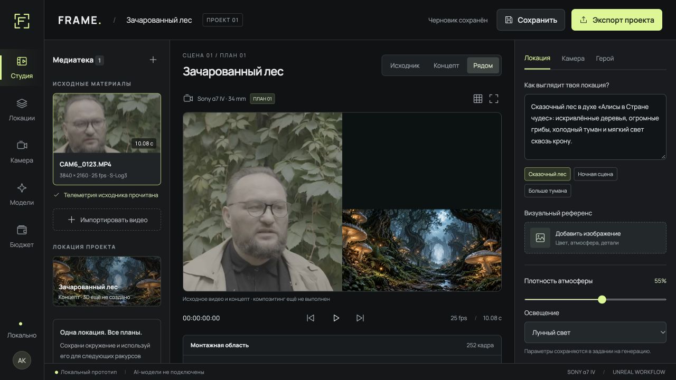
Task: Enter fullscreen preview mode
Action: pyautogui.click(x=494, y=99)
